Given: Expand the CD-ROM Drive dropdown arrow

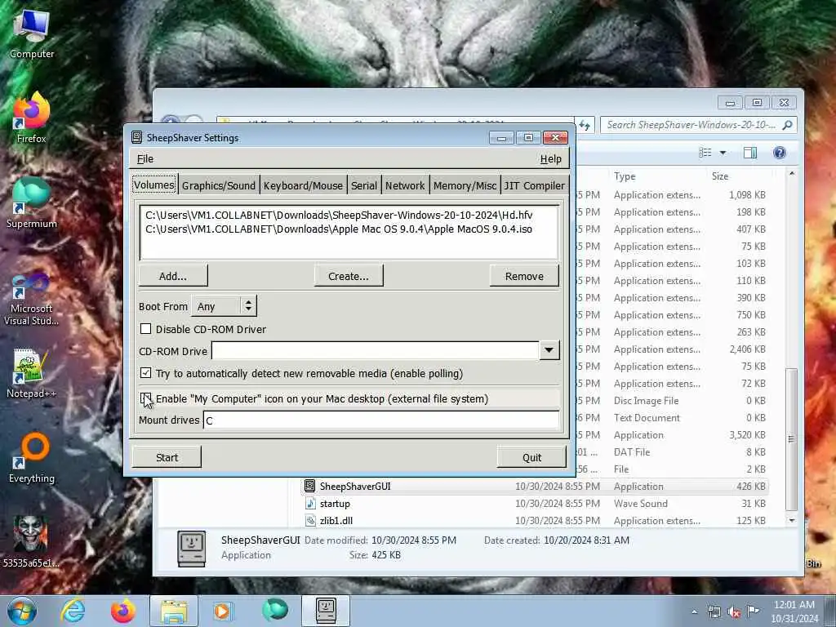Looking at the screenshot, I should 549,350.
